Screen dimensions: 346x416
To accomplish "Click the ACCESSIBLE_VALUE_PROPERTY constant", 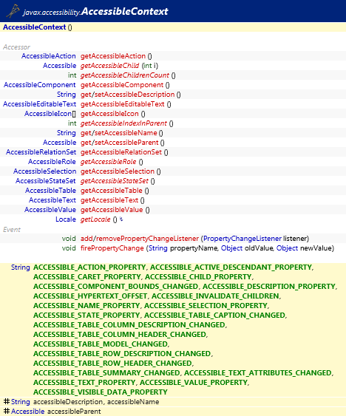I will 194,382.
